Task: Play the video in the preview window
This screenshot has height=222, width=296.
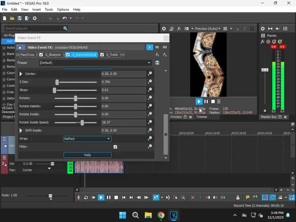Action: coord(199,101)
